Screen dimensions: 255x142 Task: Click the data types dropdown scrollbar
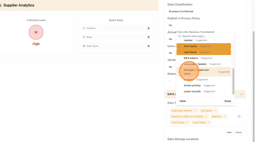[233, 81]
